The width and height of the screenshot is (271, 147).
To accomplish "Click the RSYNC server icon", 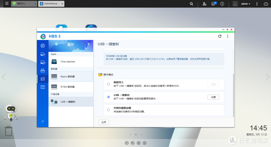I will tap(54, 77).
